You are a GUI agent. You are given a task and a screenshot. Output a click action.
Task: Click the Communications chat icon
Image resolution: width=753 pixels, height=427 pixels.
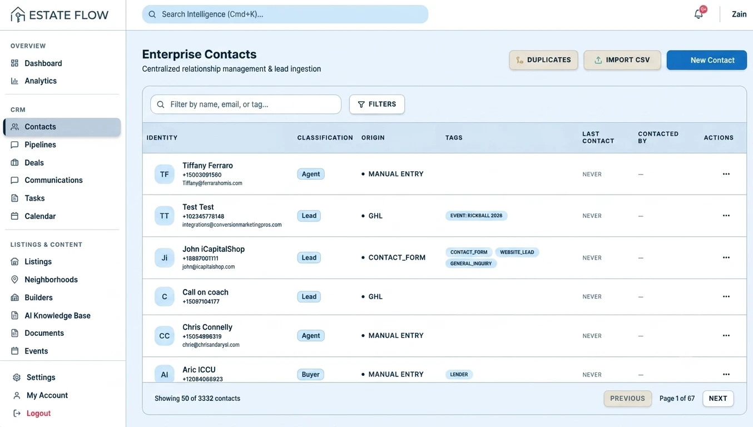(x=15, y=181)
